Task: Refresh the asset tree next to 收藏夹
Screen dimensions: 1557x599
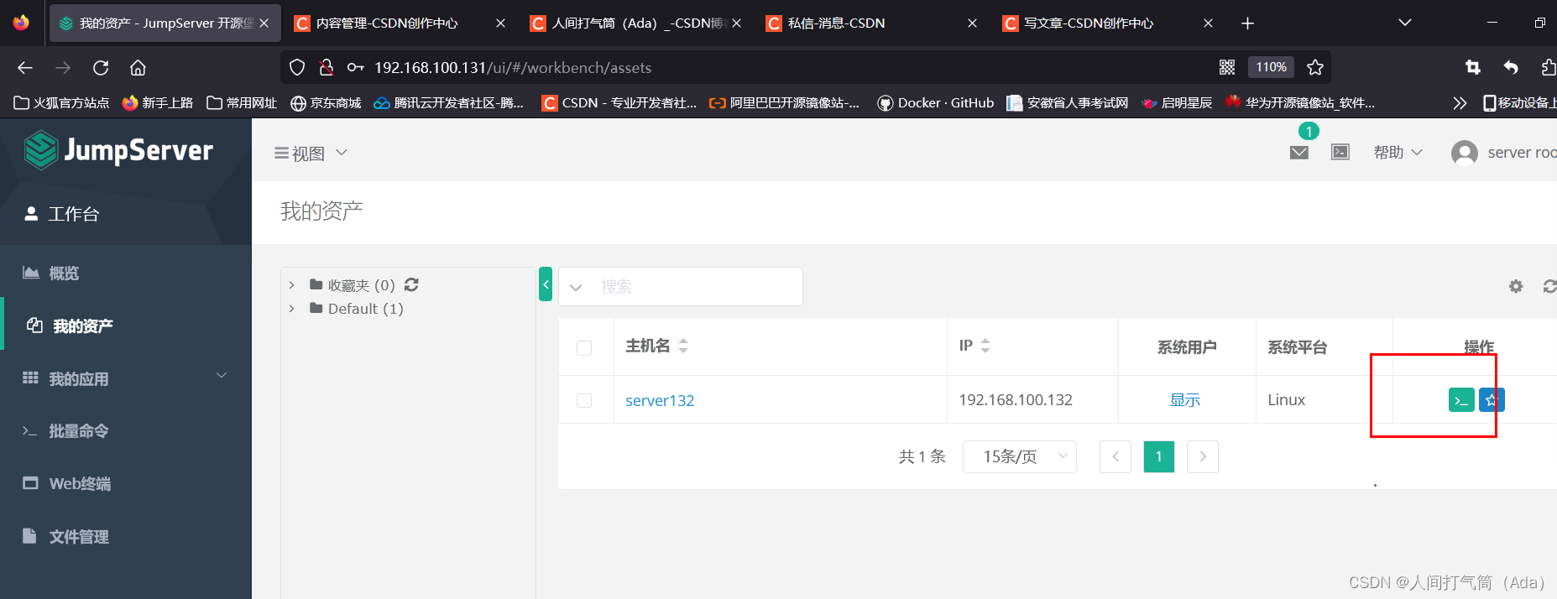Action: (411, 284)
